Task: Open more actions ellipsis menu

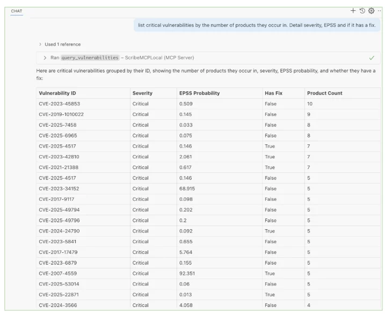Action: tap(379, 11)
